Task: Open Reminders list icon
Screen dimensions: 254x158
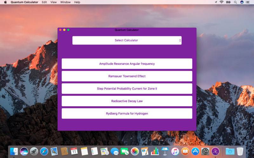Action: (x=94, y=151)
